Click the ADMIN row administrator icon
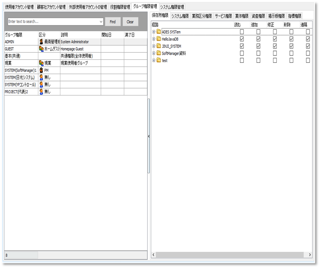Viewport: 320px width, 268px height. click(41, 42)
